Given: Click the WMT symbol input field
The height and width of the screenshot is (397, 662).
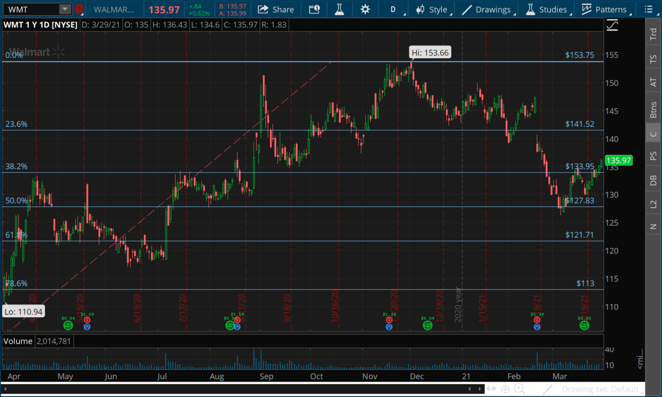Looking at the screenshot, I should [31, 9].
